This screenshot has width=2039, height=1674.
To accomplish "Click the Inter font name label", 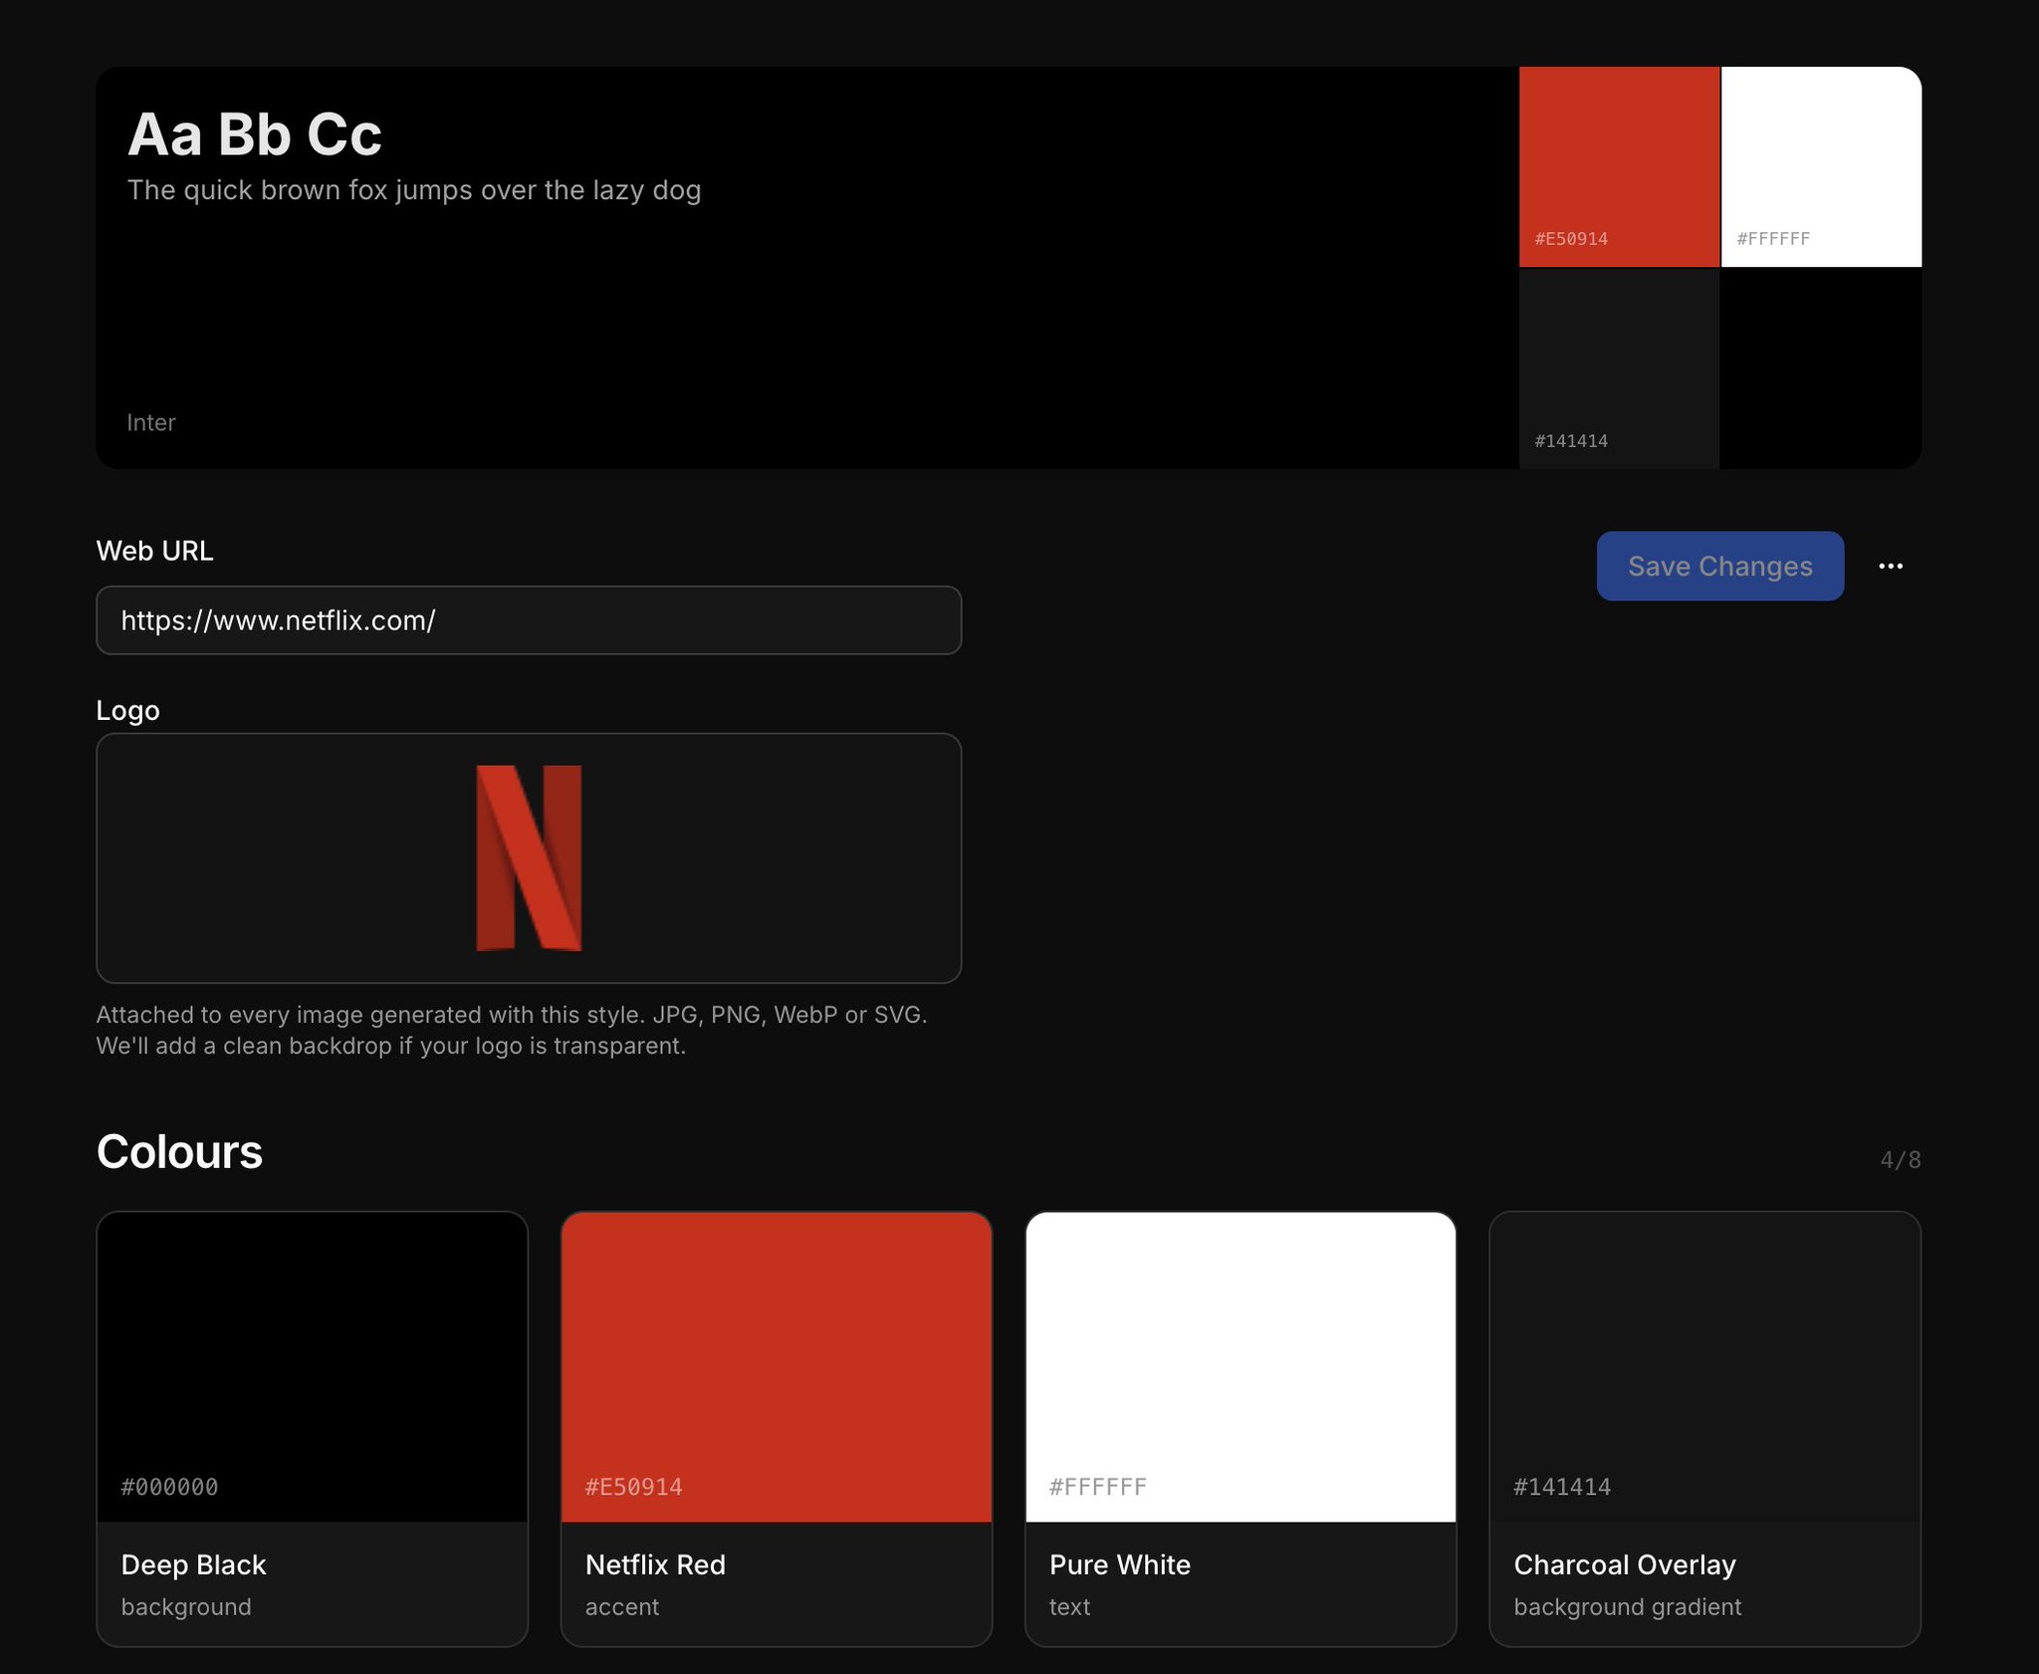I will (x=151, y=422).
